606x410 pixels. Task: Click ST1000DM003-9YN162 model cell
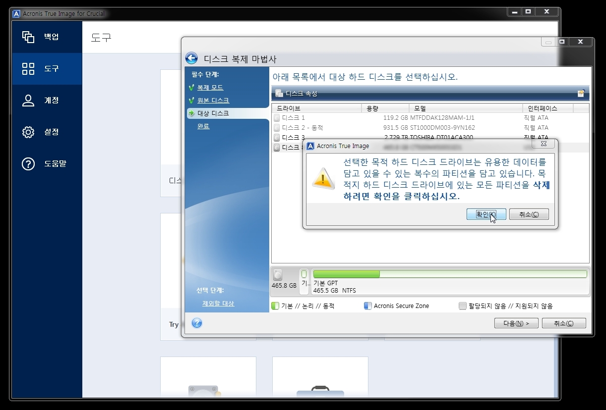point(442,127)
